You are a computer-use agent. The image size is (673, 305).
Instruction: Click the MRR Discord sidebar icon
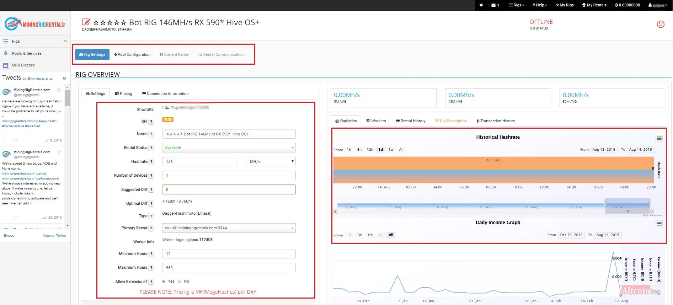[x=6, y=65]
